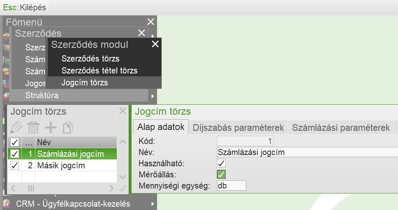Switch to the Számlázási paraméterek tab
The width and height of the screenshot is (398, 210).
[341, 127]
